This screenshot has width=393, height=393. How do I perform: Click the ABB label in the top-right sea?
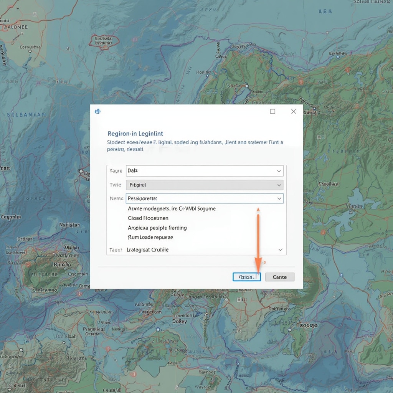324,12
